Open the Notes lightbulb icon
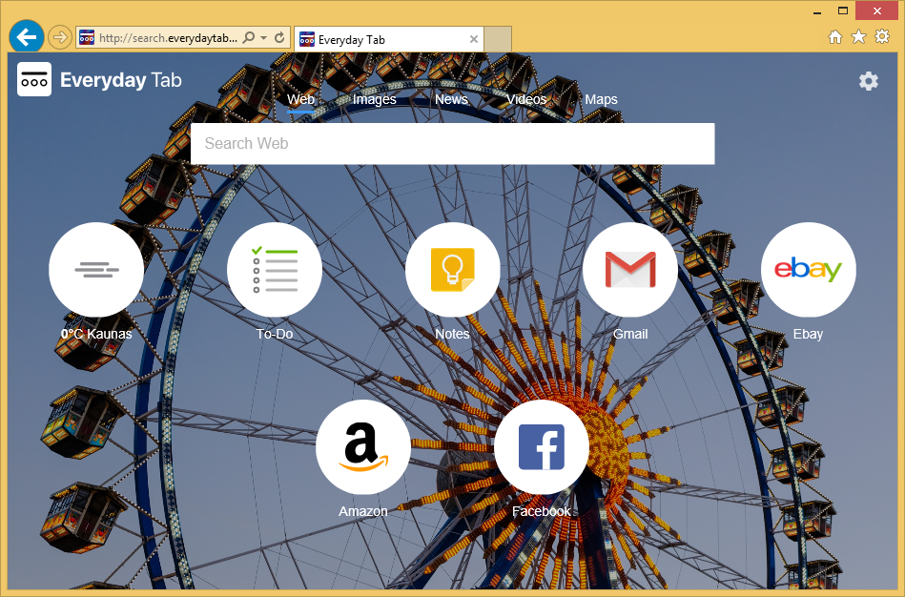The image size is (905, 597). 452,270
